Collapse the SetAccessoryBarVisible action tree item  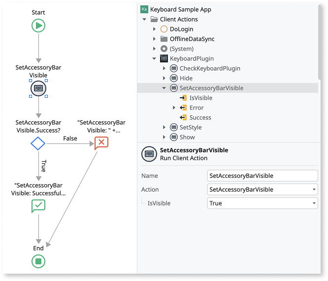[x=164, y=88]
